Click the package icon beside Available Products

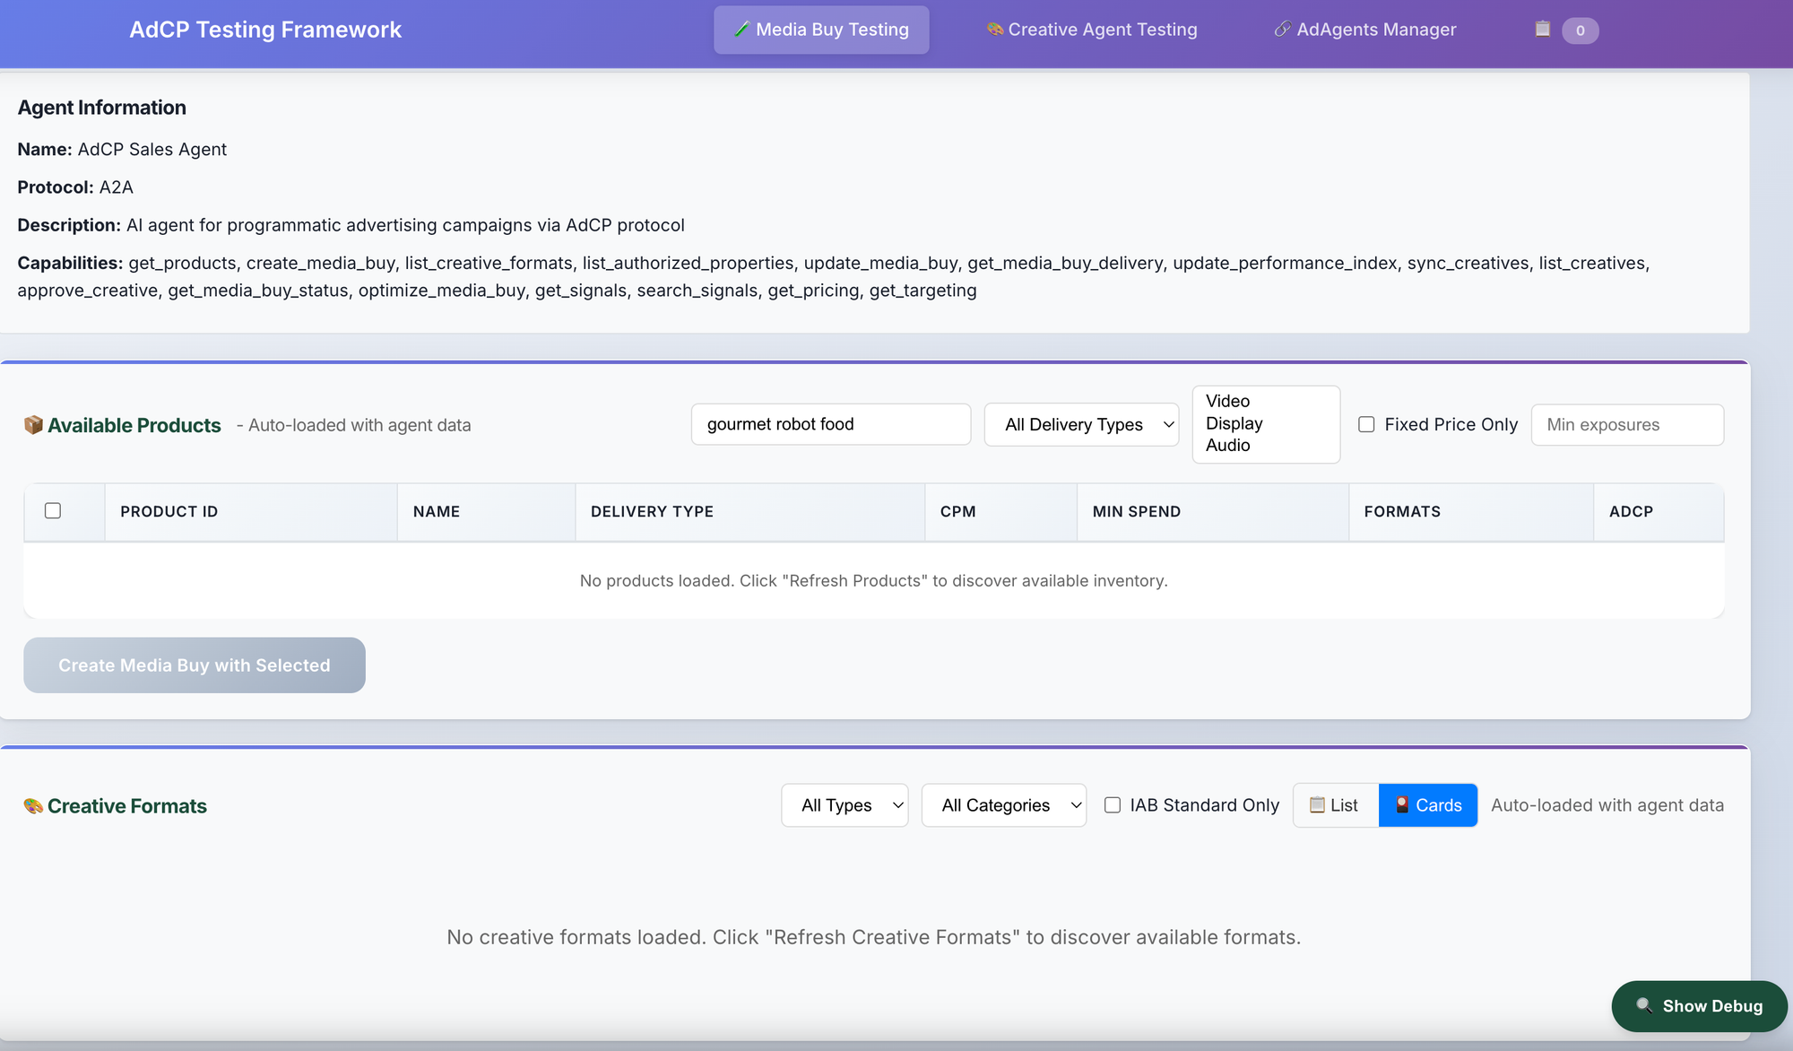33,425
